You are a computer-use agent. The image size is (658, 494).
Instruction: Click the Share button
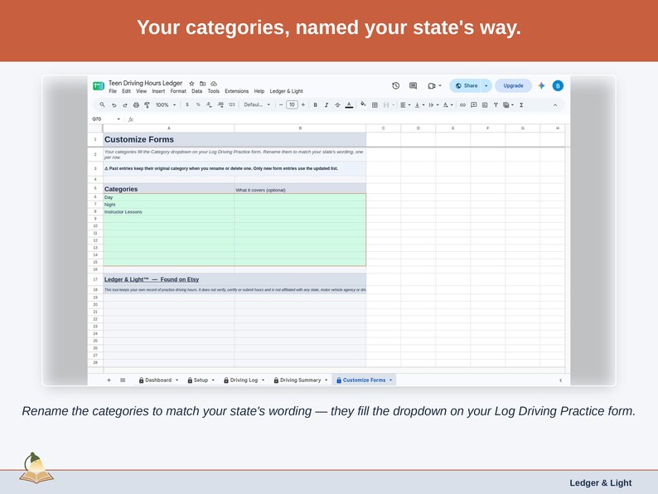[x=467, y=85]
